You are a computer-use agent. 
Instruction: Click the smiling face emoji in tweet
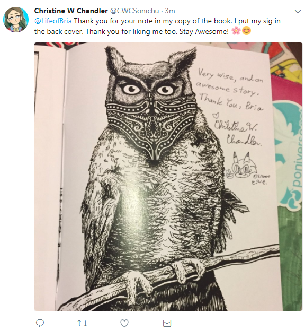(246, 31)
